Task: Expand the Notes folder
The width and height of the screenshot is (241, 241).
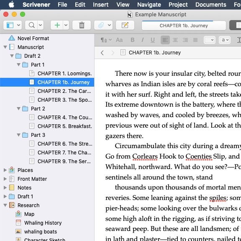Action: (x=5, y=187)
